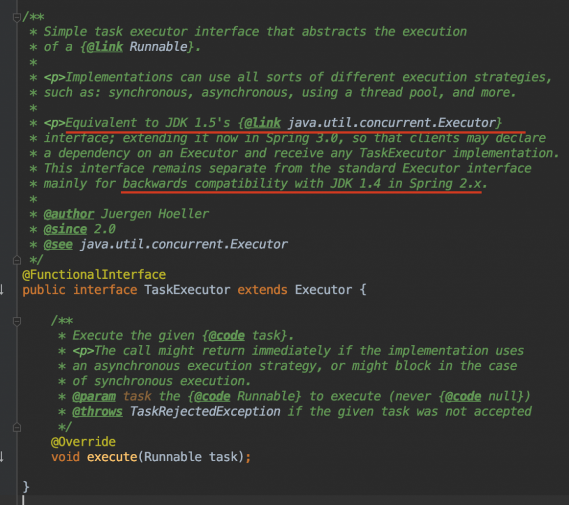Click fold-end marker of execute method Javadoc

17,427
